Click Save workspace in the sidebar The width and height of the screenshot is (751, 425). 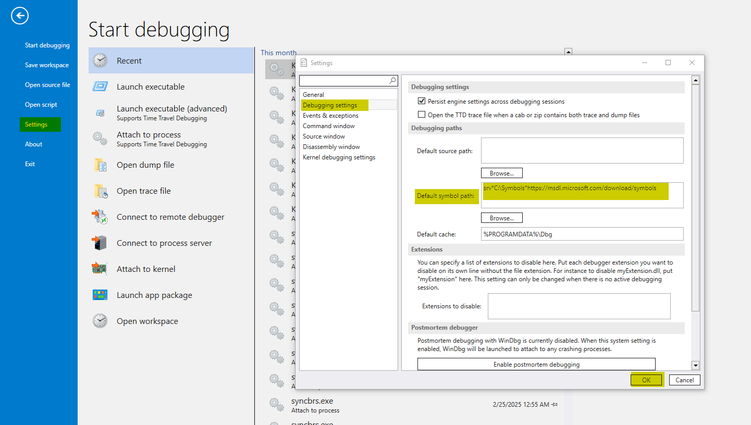47,65
